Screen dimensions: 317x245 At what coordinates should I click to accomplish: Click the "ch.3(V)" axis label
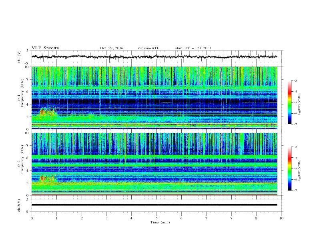(x=19, y=205)
